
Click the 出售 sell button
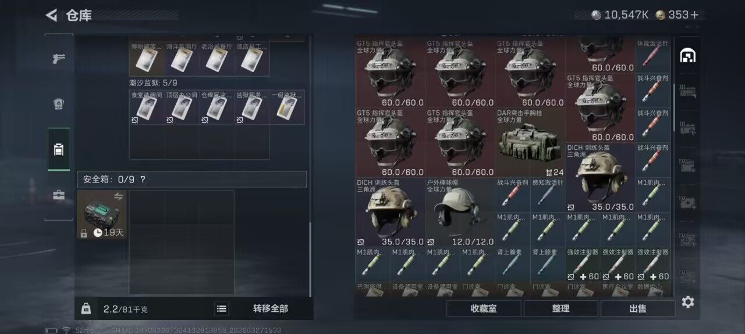tap(638, 308)
